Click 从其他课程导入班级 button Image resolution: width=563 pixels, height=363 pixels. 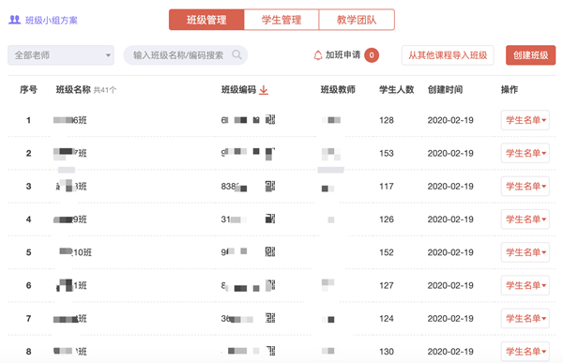[x=448, y=55]
